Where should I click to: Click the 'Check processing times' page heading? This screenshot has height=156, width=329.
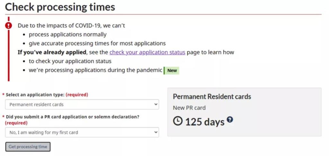point(60,7)
